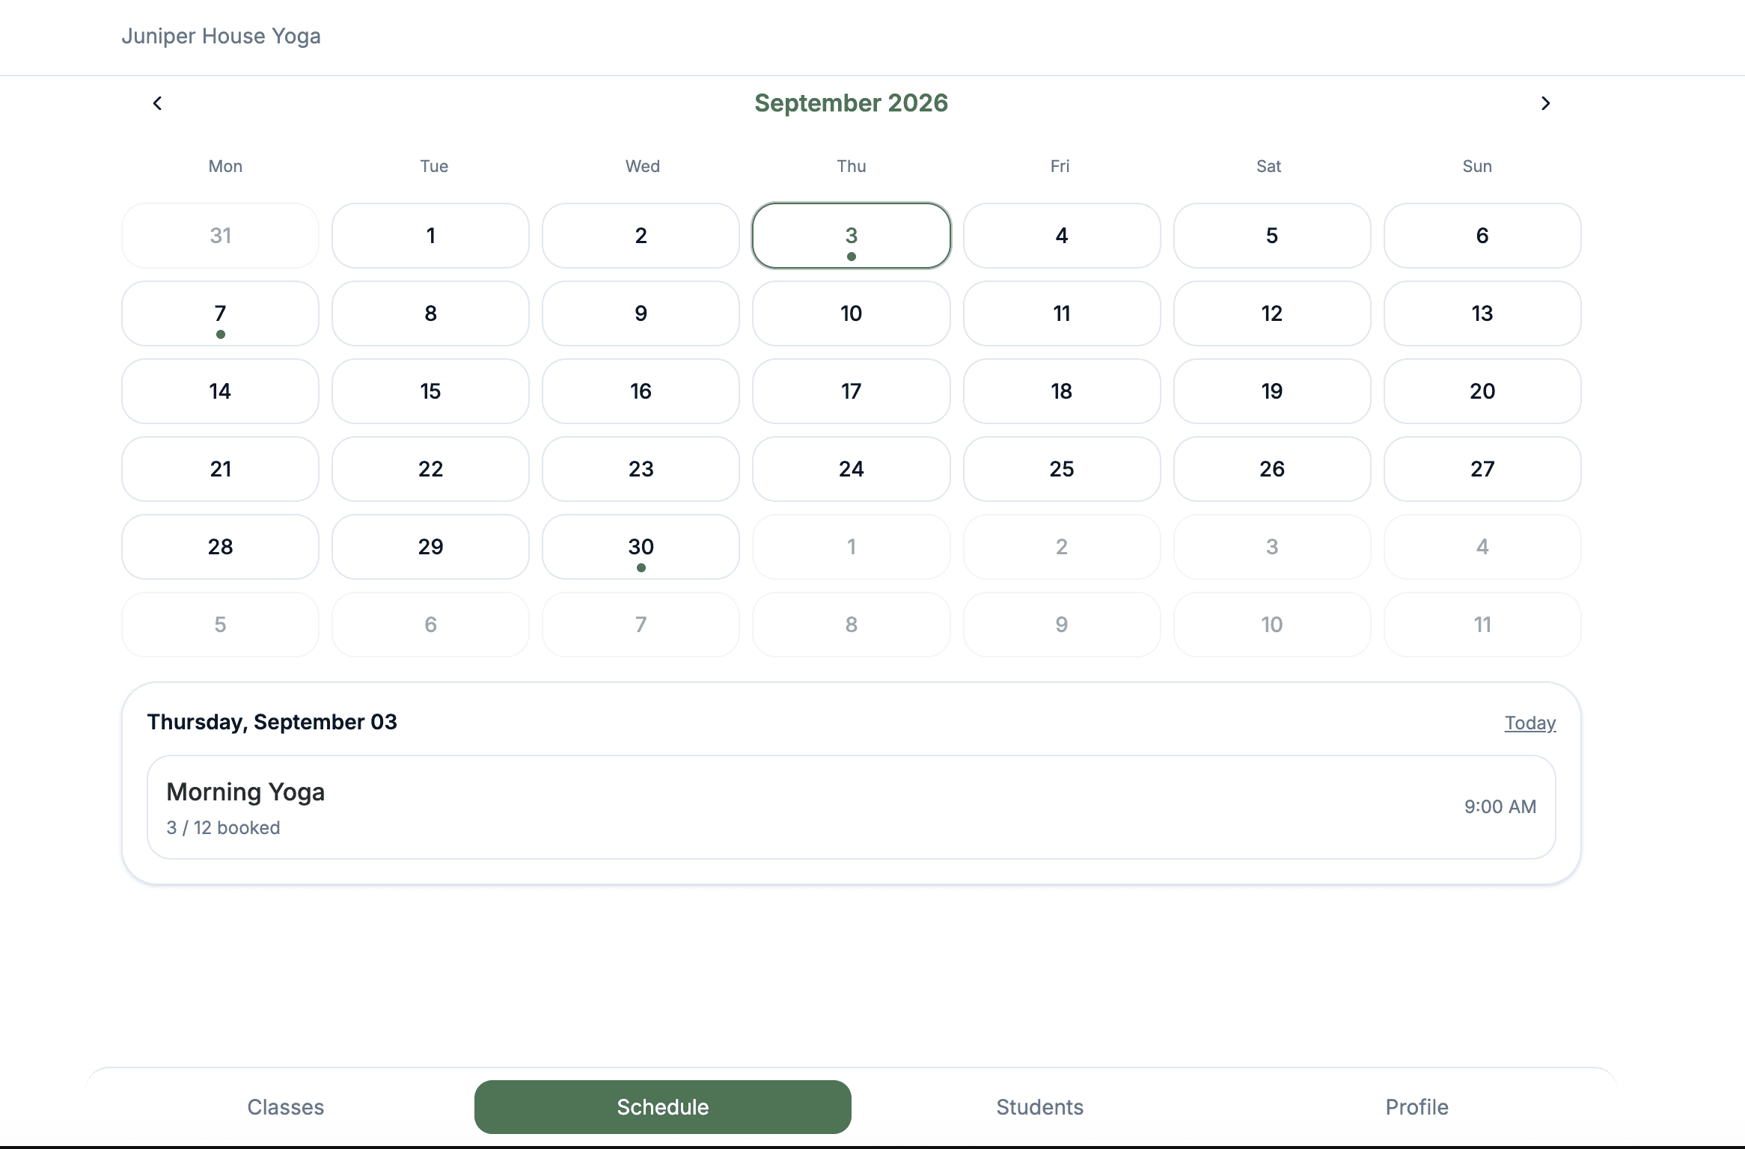Select greyed-out October 4 on Sunday

pyautogui.click(x=1482, y=547)
